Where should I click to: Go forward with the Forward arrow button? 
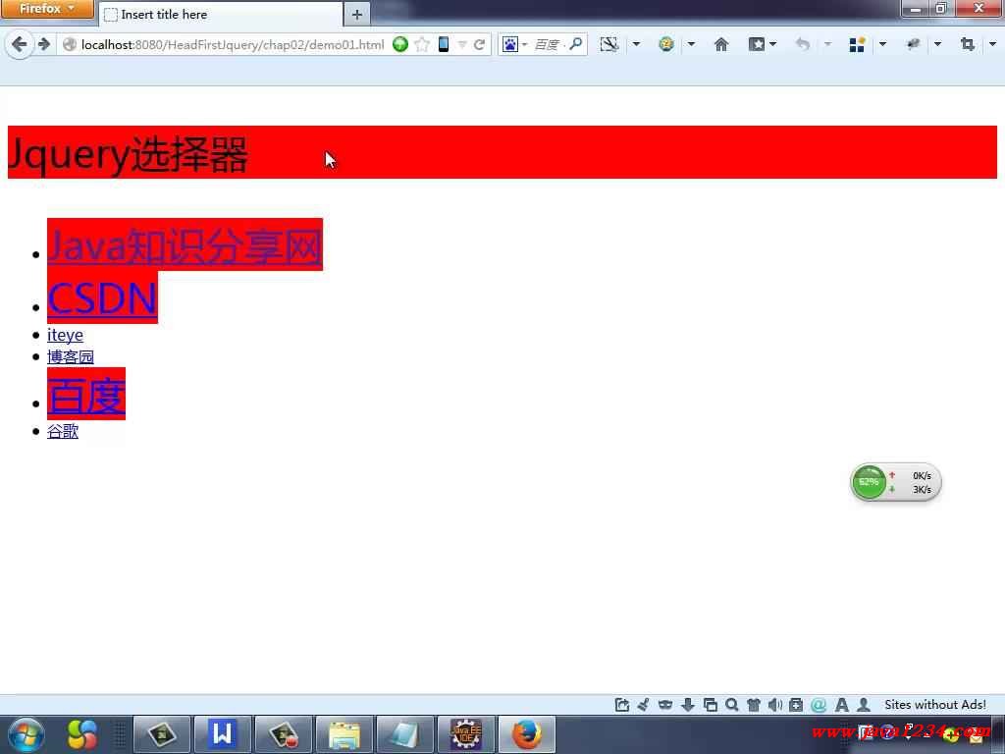[x=44, y=44]
